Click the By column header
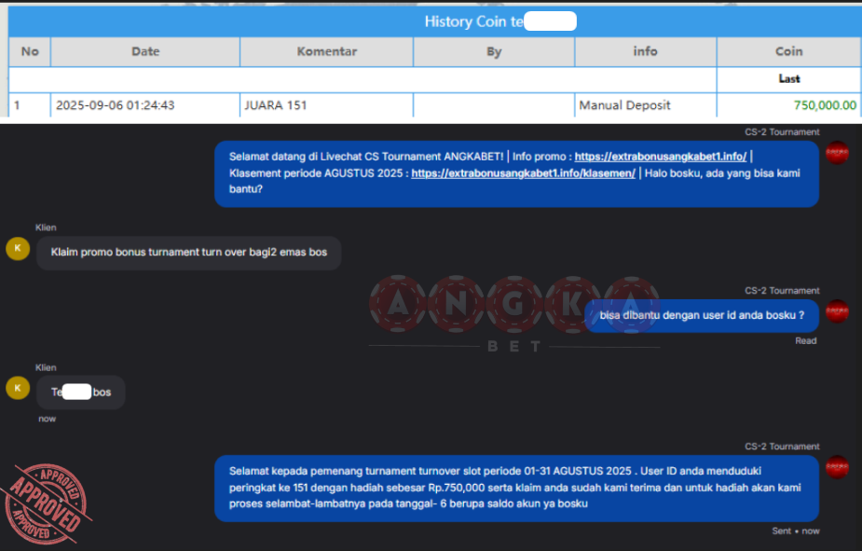This screenshot has width=862, height=551. coord(494,51)
